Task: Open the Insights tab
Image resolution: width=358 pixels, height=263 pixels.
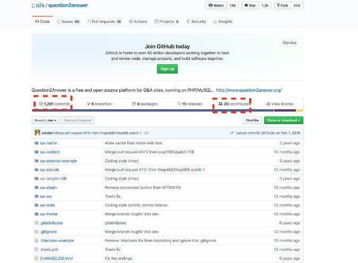Action: [223, 21]
